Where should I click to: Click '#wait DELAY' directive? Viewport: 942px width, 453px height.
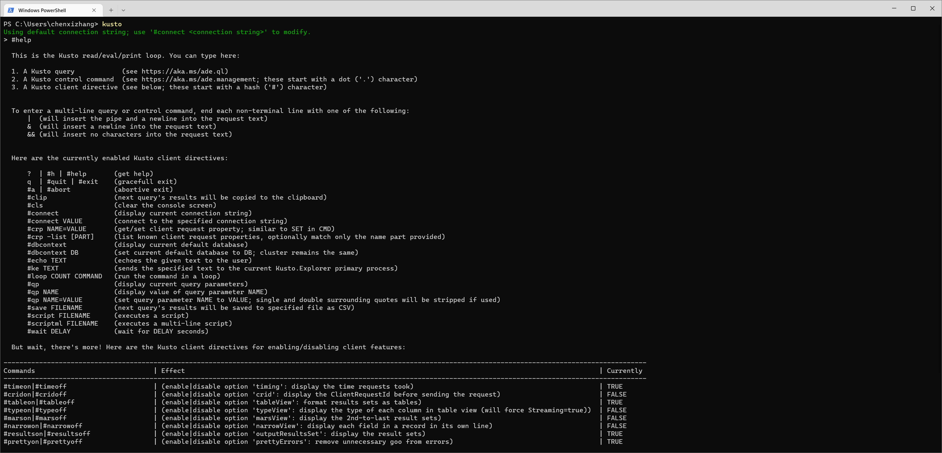click(x=49, y=331)
